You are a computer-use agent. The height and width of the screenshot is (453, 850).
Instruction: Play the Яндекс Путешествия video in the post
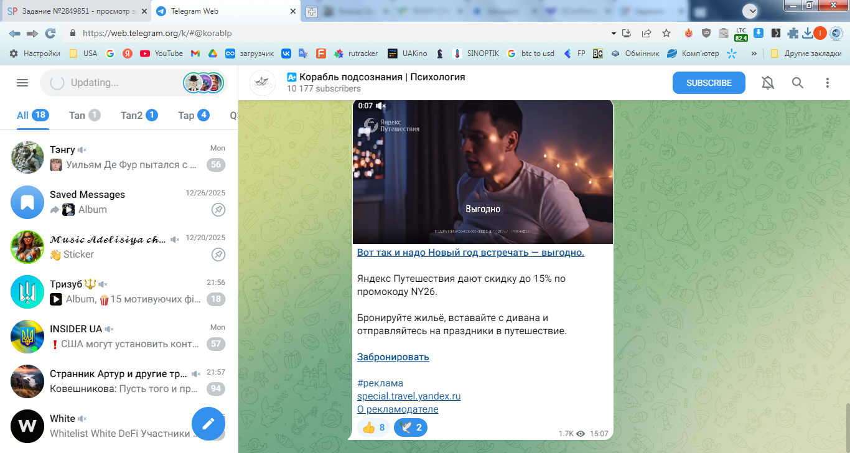(483, 172)
